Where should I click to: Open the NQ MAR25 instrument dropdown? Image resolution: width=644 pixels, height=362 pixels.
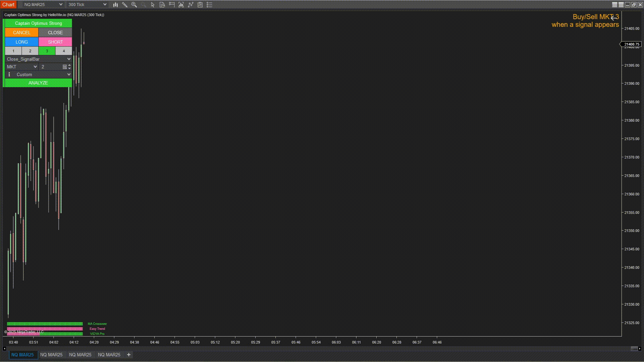pyautogui.click(x=43, y=5)
